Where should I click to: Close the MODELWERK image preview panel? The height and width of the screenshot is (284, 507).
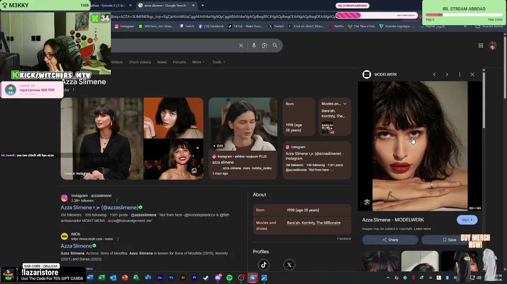pyautogui.click(x=472, y=74)
